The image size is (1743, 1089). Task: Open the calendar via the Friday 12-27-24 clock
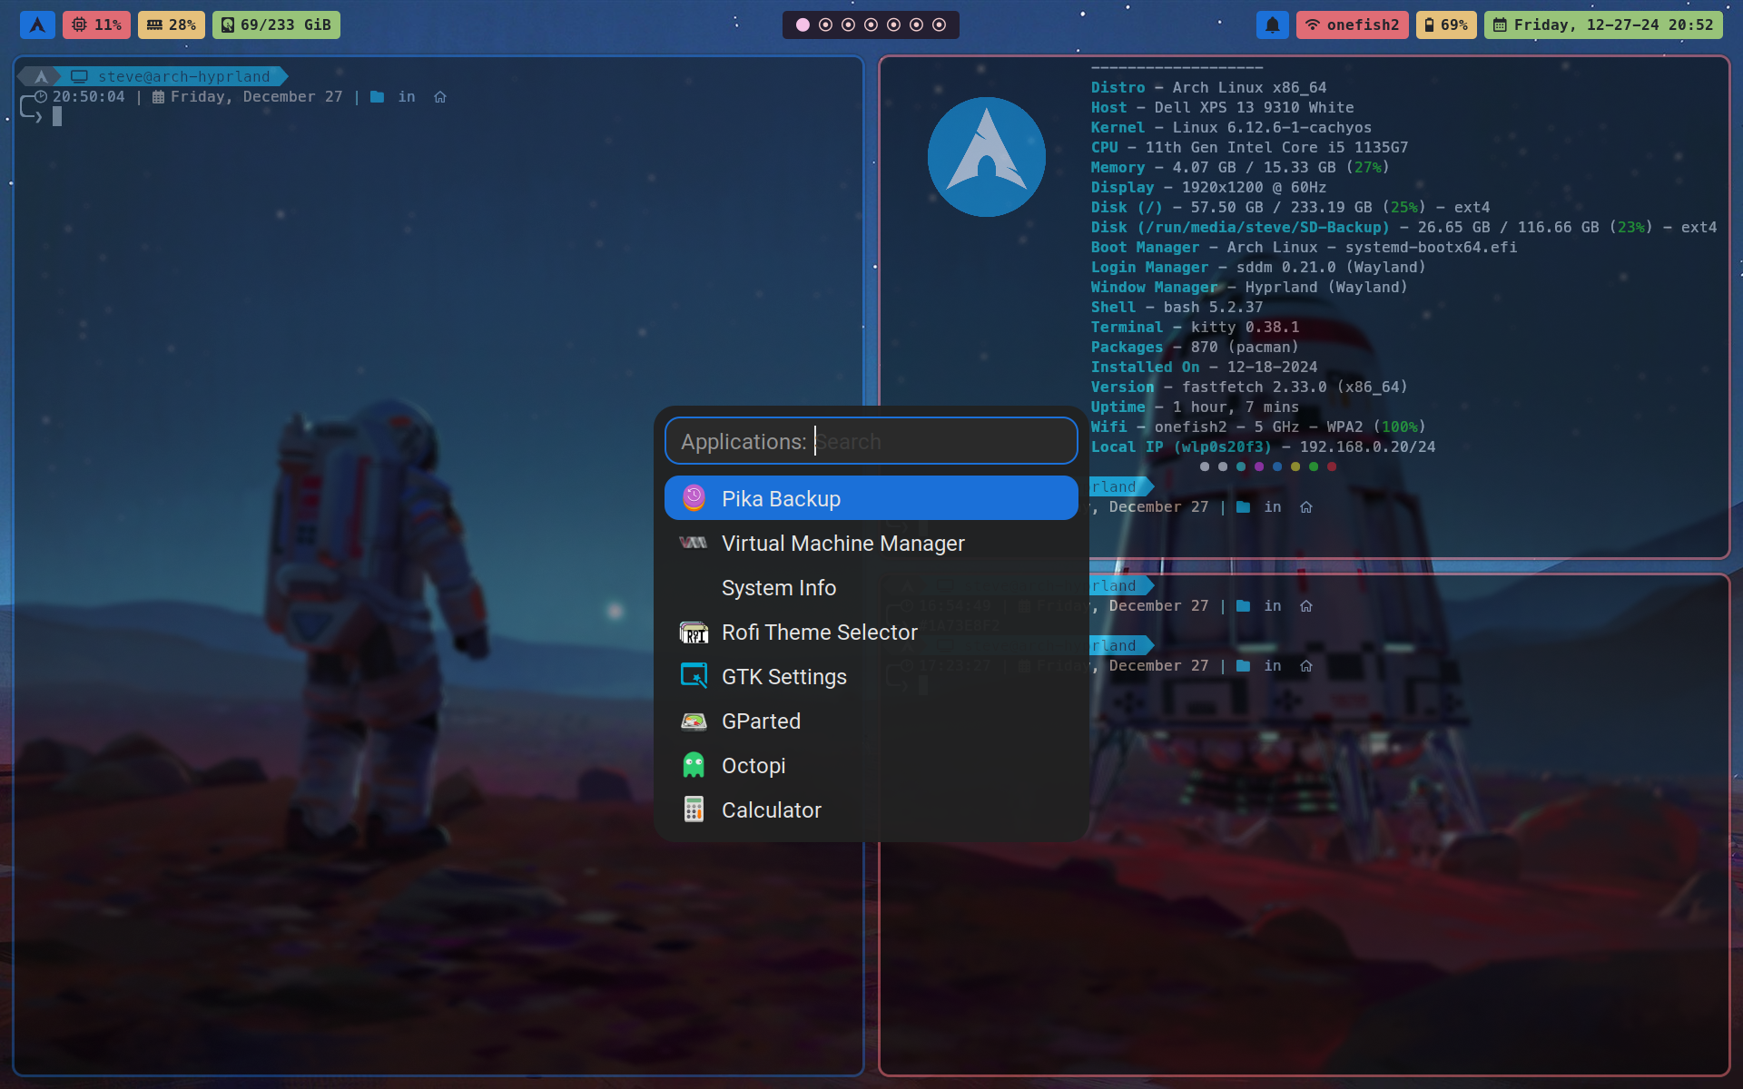coord(1601,25)
